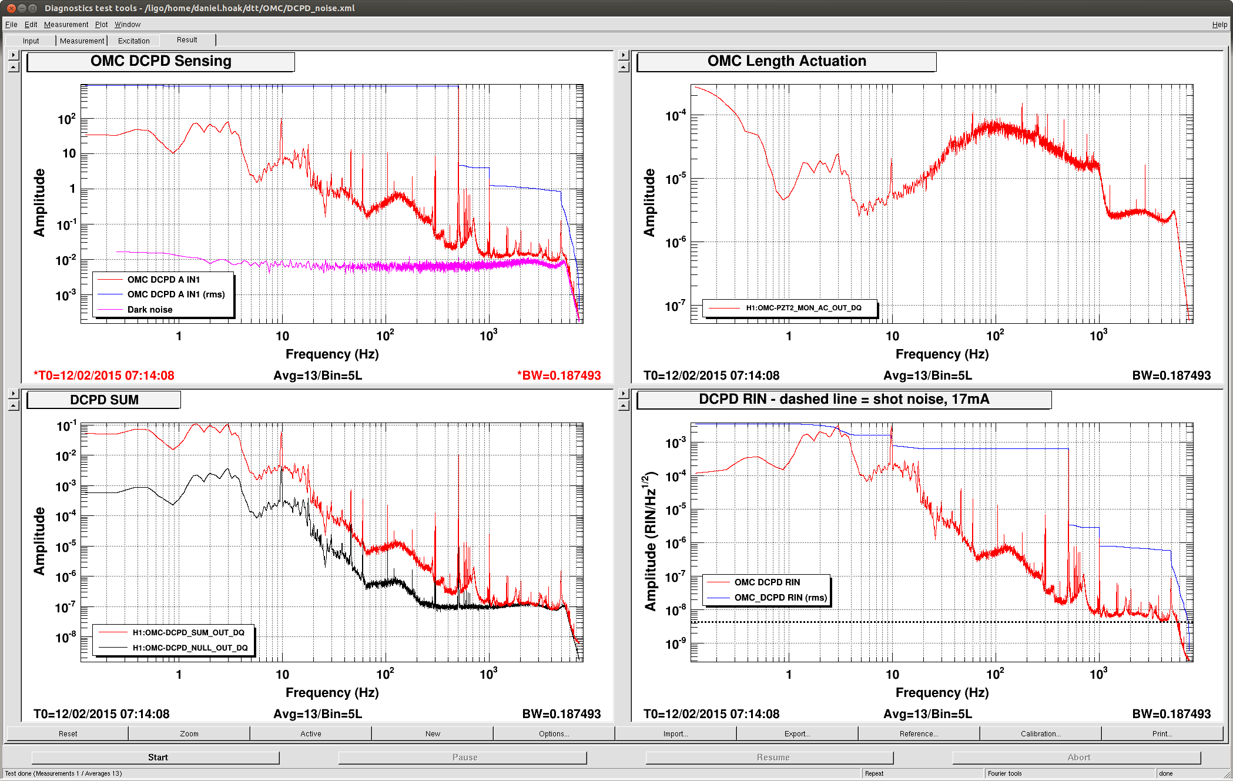Click the Test done status message
This screenshot has height=781, width=1233.
[63, 773]
